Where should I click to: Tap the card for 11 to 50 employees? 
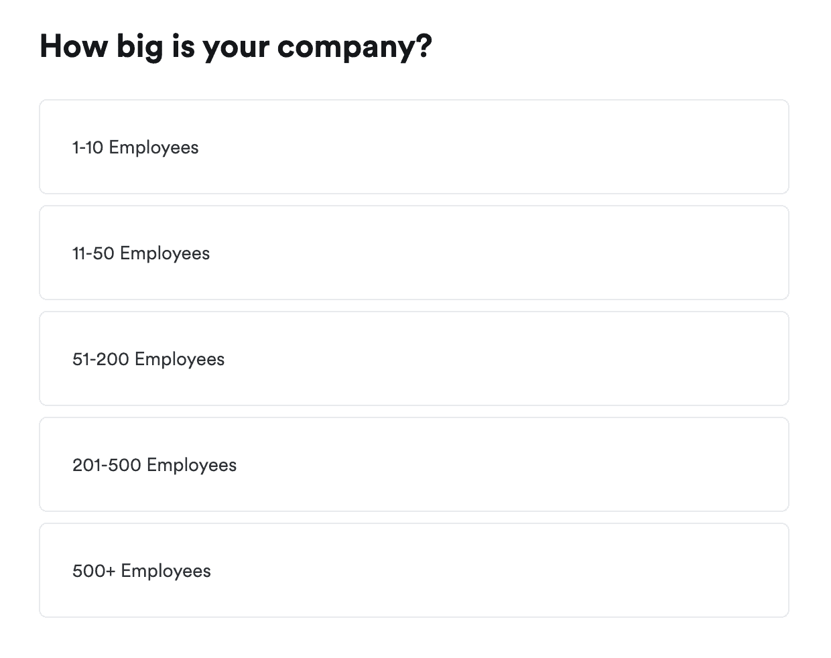click(413, 253)
